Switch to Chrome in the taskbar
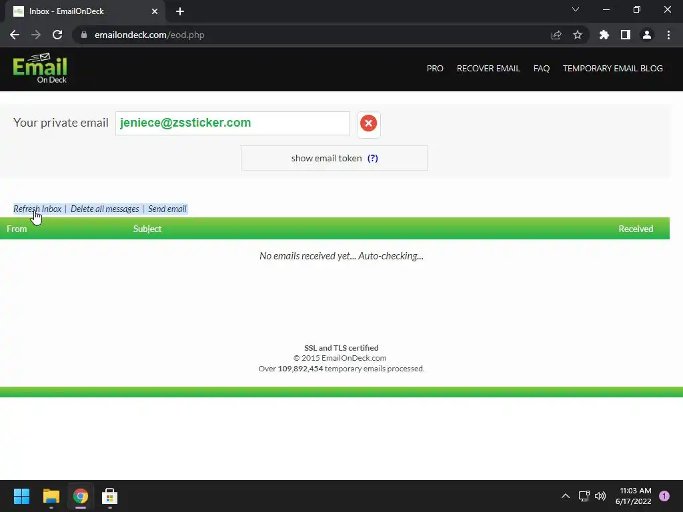The image size is (683, 512). point(81,496)
